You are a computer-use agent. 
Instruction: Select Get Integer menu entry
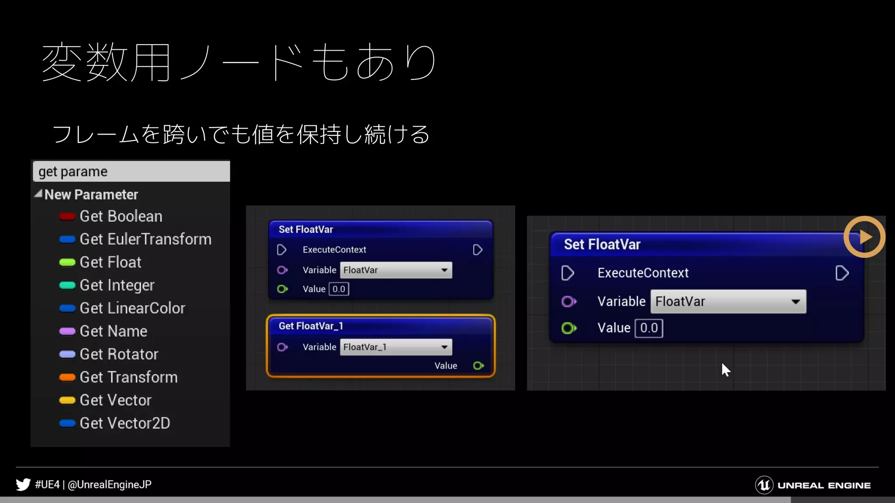[x=117, y=285]
